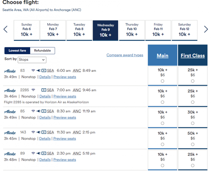Switch to Refundable fares
Image resolution: width=211 pixels, height=171 pixels.
(42, 51)
